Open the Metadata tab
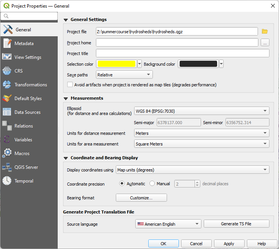This screenshot has height=249, width=279. (x=29, y=43)
